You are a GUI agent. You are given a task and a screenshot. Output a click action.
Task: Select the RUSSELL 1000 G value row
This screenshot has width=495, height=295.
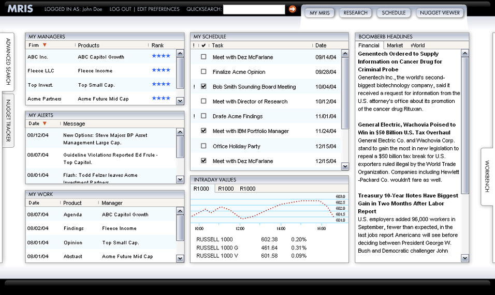[252, 248]
